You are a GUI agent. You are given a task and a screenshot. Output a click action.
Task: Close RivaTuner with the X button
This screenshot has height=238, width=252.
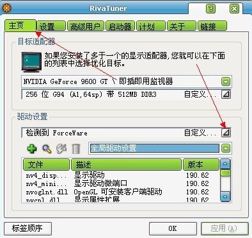234,9
